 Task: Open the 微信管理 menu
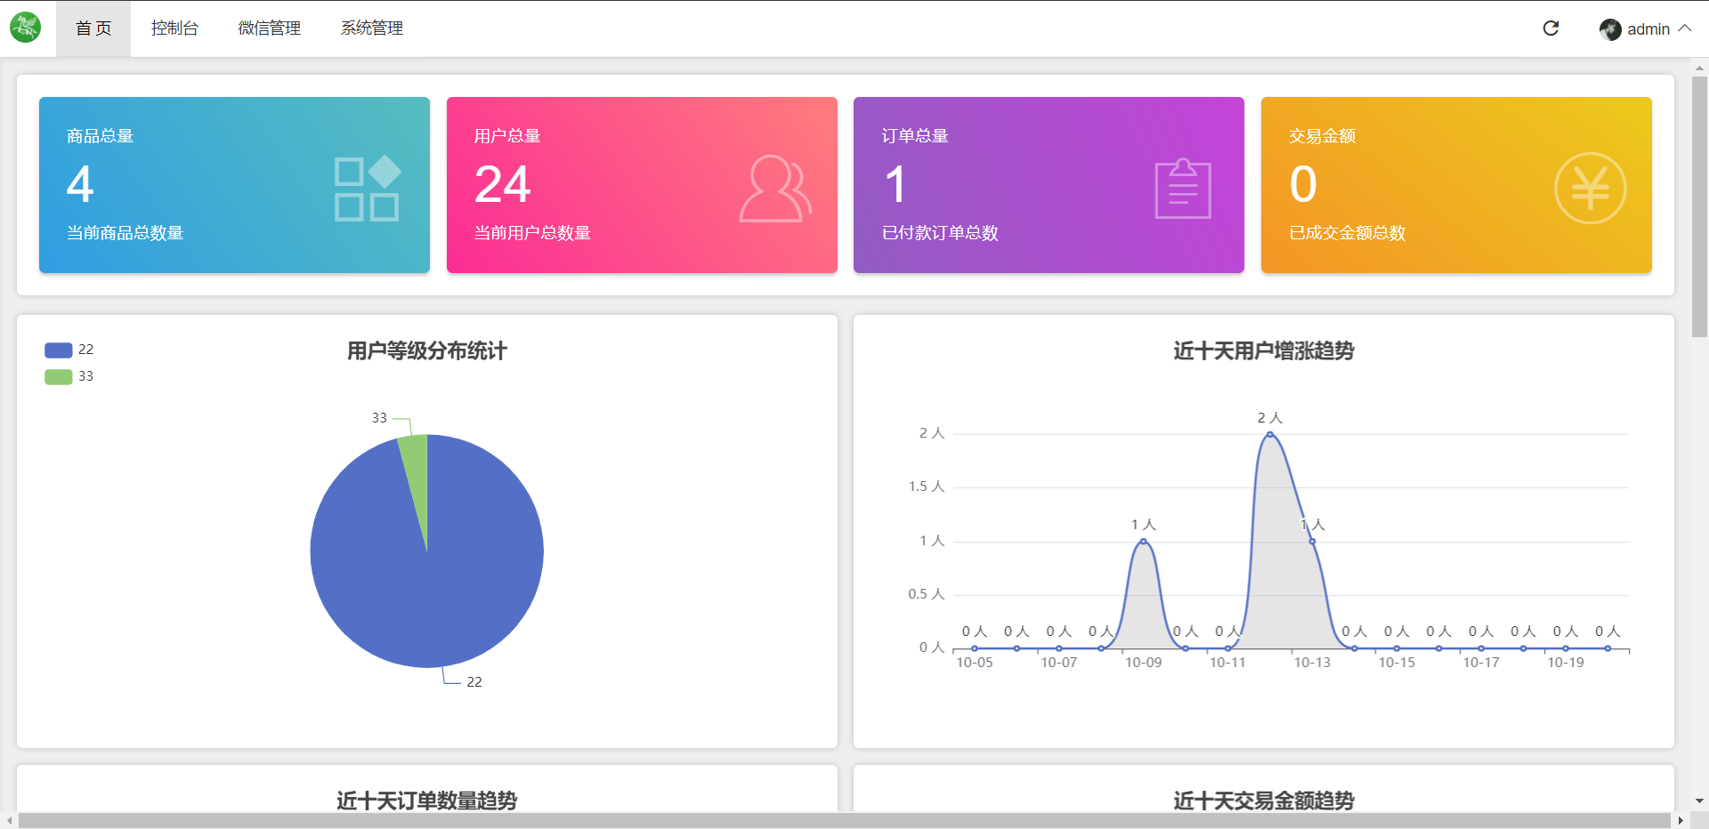(270, 28)
